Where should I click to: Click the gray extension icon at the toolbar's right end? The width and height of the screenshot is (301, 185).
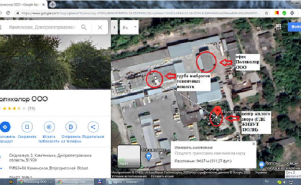[x=292, y=13]
